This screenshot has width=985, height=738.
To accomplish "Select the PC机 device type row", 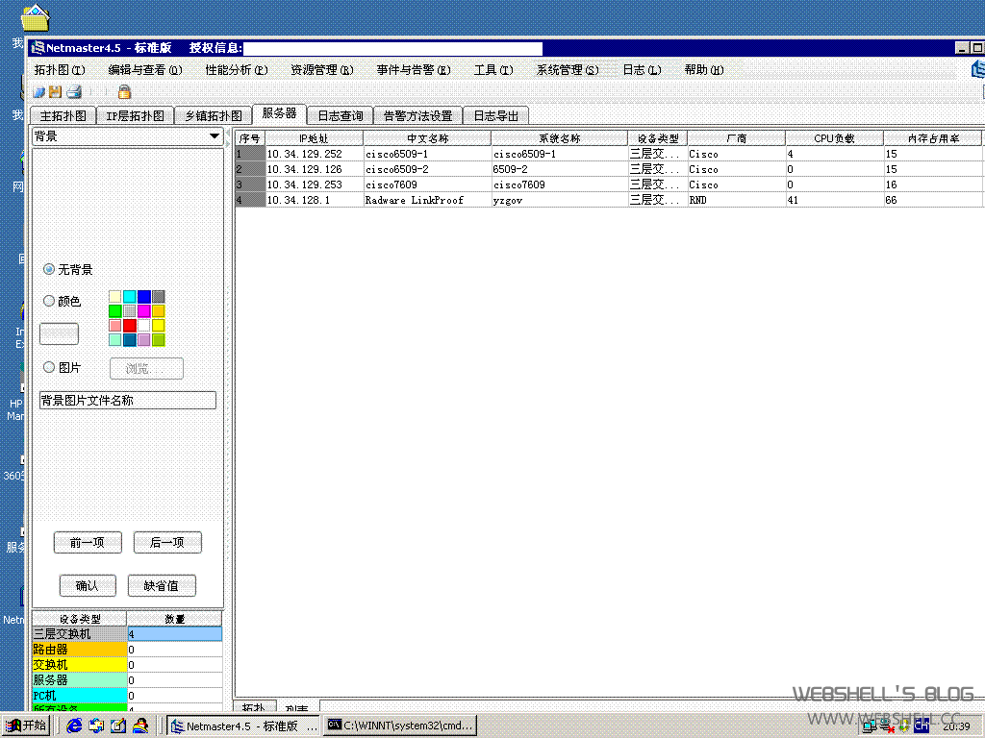I will (127, 696).
